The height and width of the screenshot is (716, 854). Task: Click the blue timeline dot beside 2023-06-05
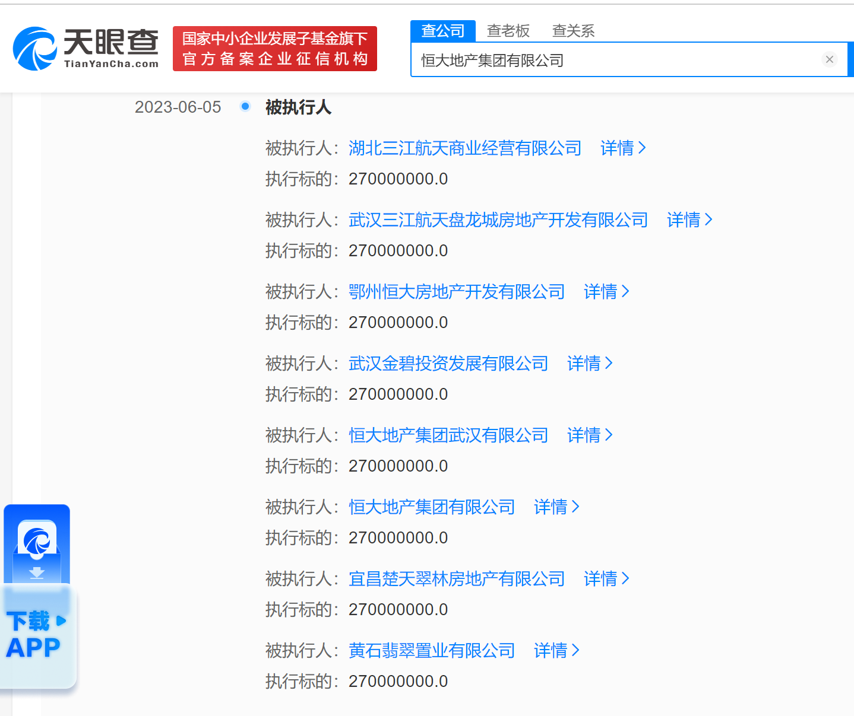point(245,106)
